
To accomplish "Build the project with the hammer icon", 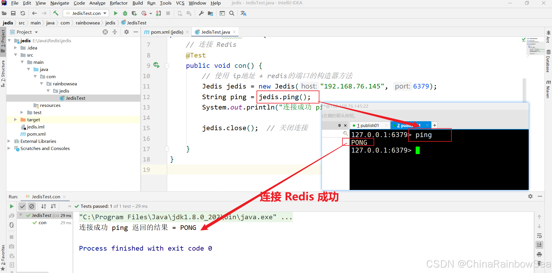I will pos(56,13).
